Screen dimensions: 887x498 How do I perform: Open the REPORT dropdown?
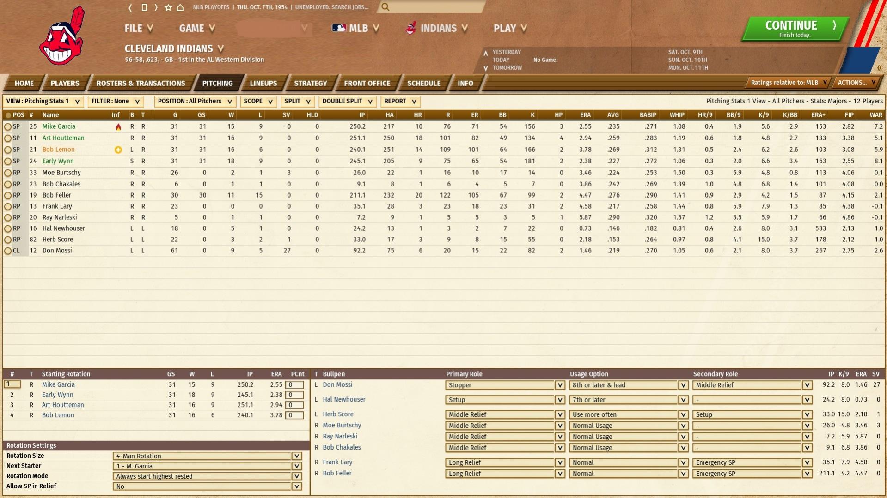click(400, 101)
